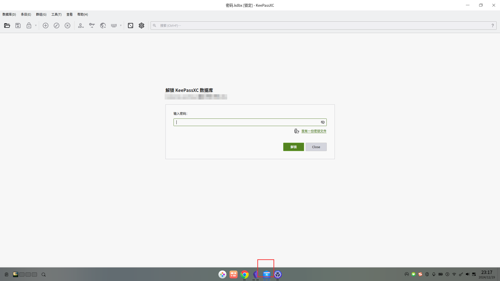500x281 pixels.
Task: Open the taskbar launcher pinwheel icon
Action: [x=222, y=274]
